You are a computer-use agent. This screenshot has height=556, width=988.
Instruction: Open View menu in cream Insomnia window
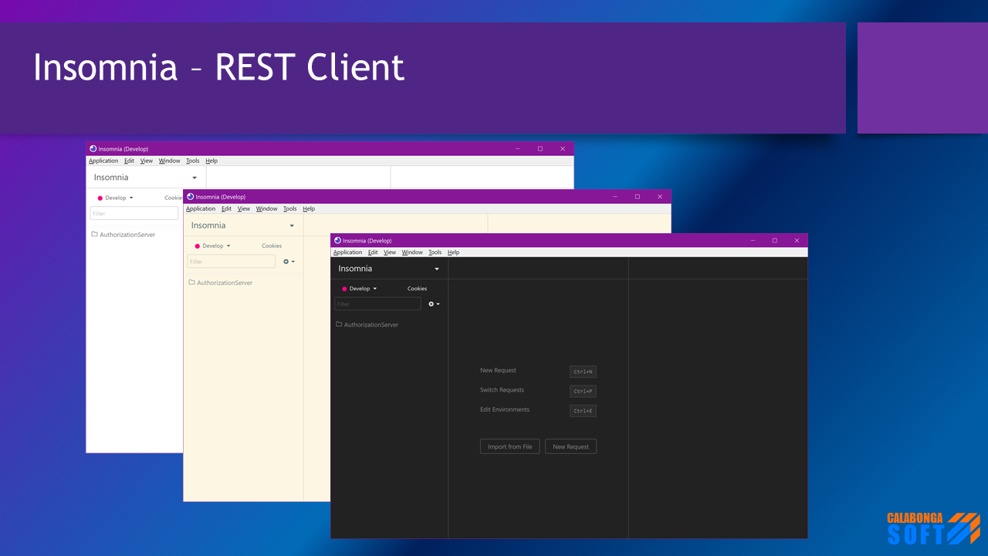[x=244, y=209]
